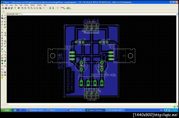Select the Add part tool
Image resolution: width=179 pixels, height=118 pixels.
[5, 33]
